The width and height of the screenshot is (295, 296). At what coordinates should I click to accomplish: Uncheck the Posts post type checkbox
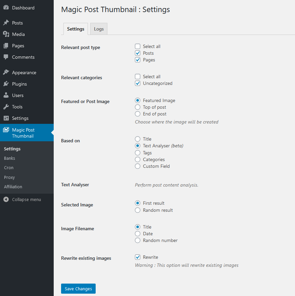click(138, 53)
